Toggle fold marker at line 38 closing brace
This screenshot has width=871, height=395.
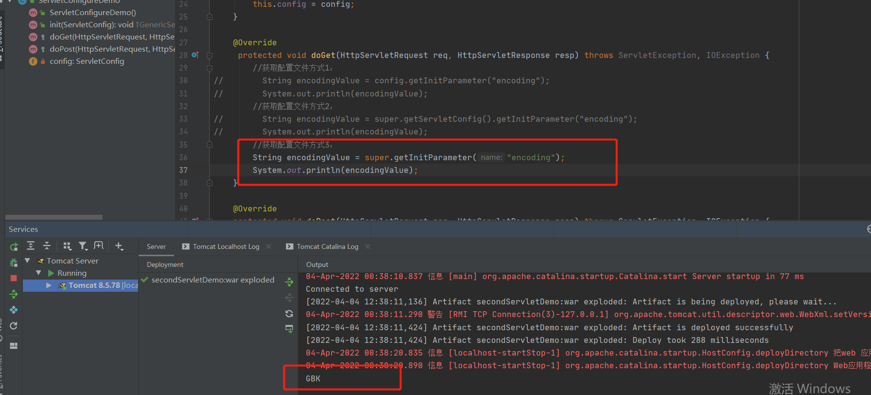210,183
